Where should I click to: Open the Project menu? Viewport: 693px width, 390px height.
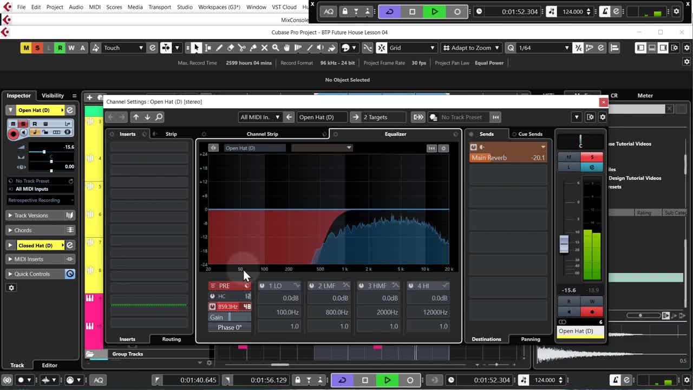55,7
